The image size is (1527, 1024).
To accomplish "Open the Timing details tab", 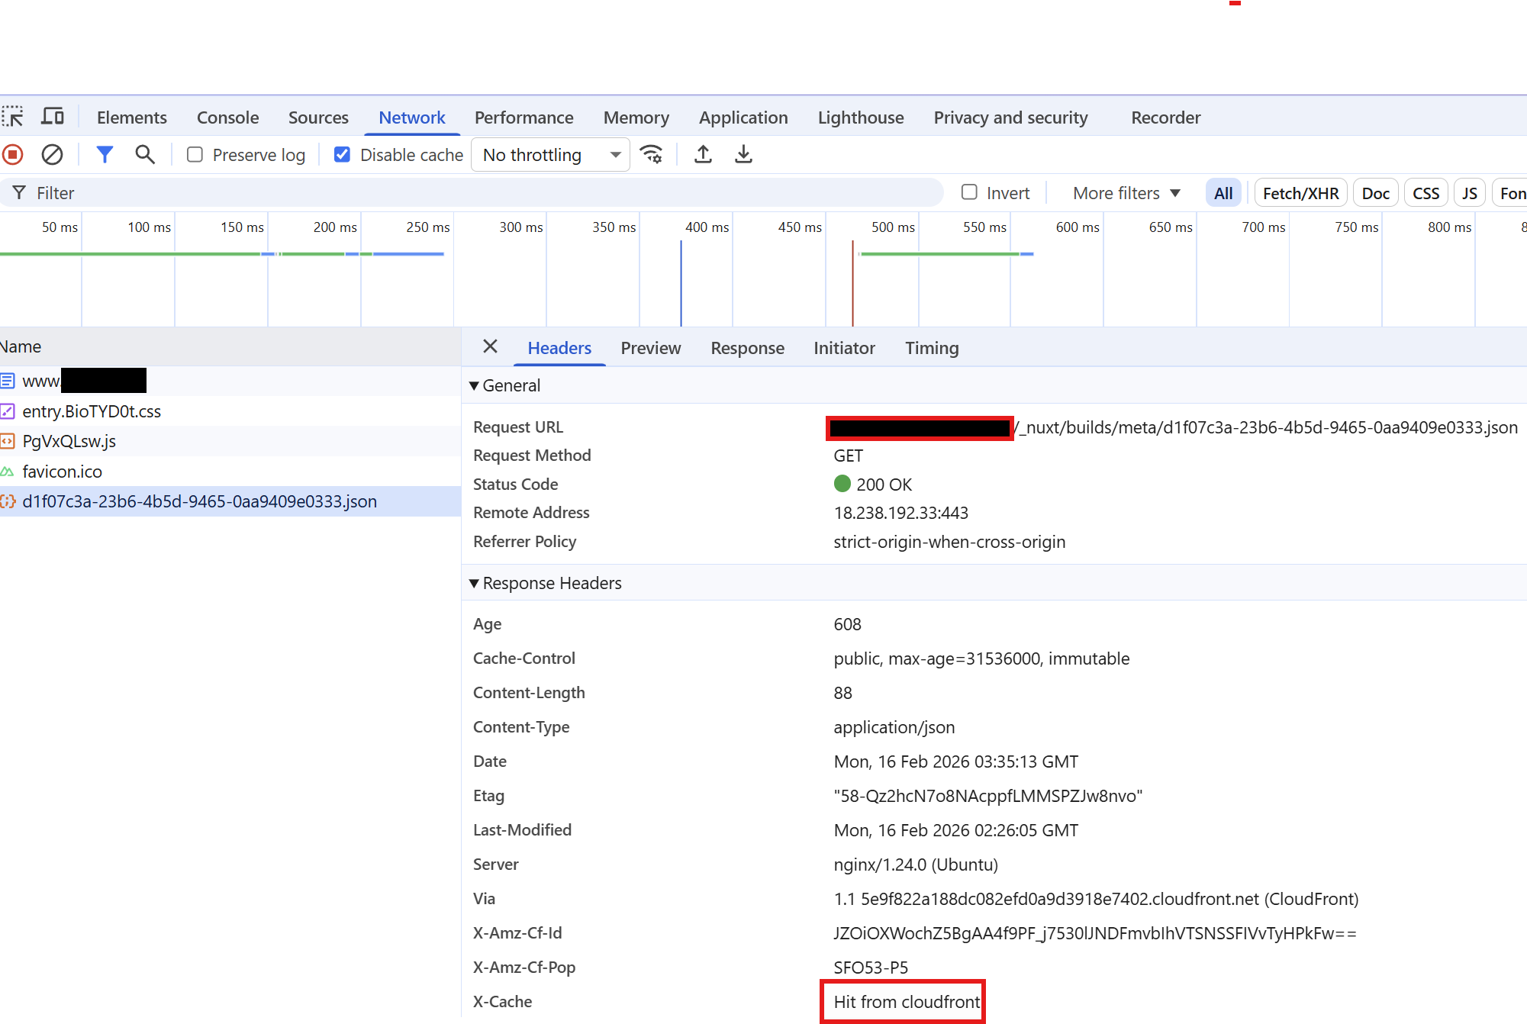I will pos(932,348).
